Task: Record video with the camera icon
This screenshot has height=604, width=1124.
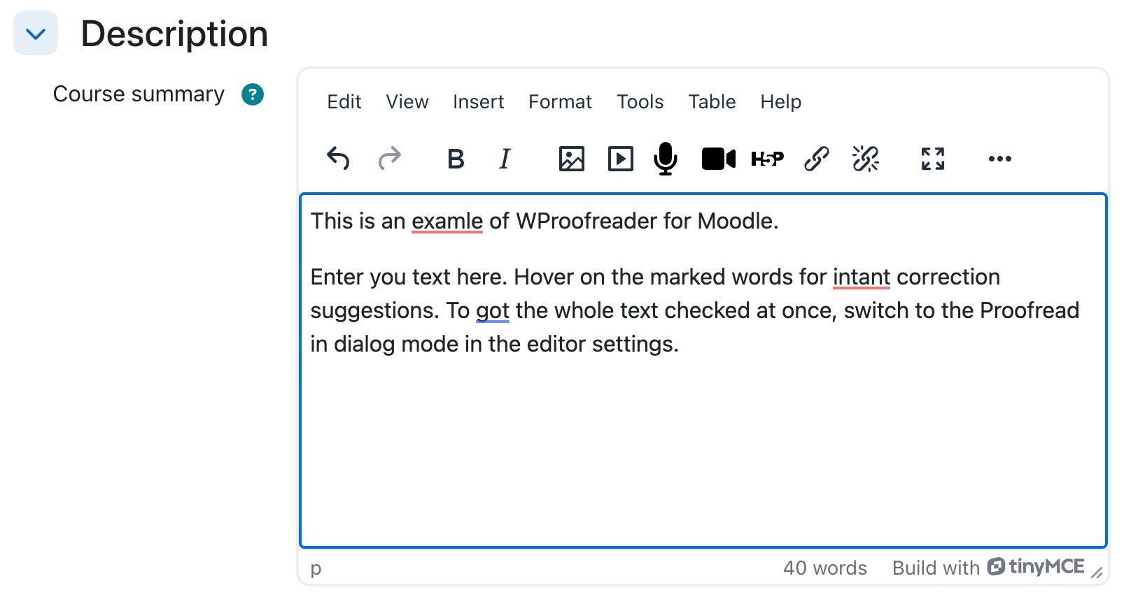Action: pos(719,159)
